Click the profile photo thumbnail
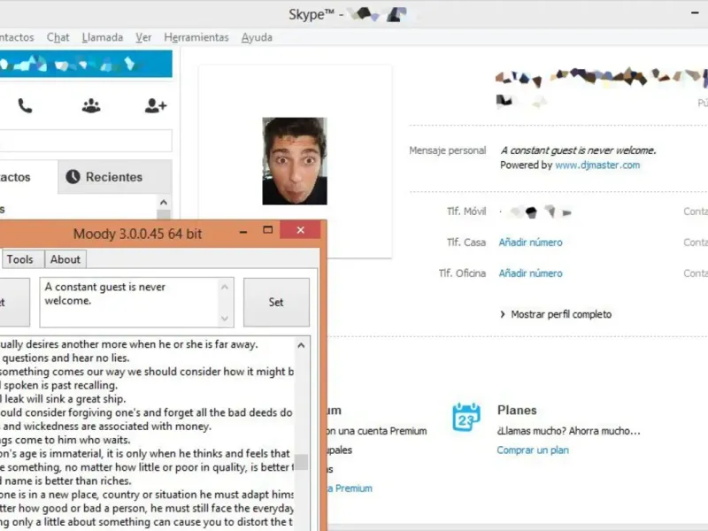This screenshot has height=531, width=708. click(x=295, y=161)
